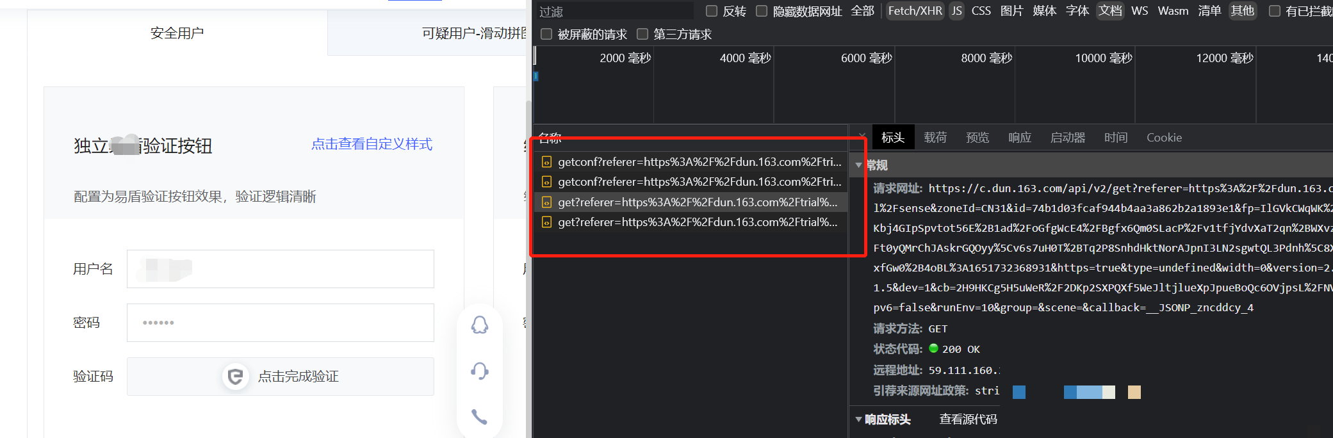Filter requests by 其他 other type
The width and height of the screenshot is (1333, 438).
[1243, 11]
